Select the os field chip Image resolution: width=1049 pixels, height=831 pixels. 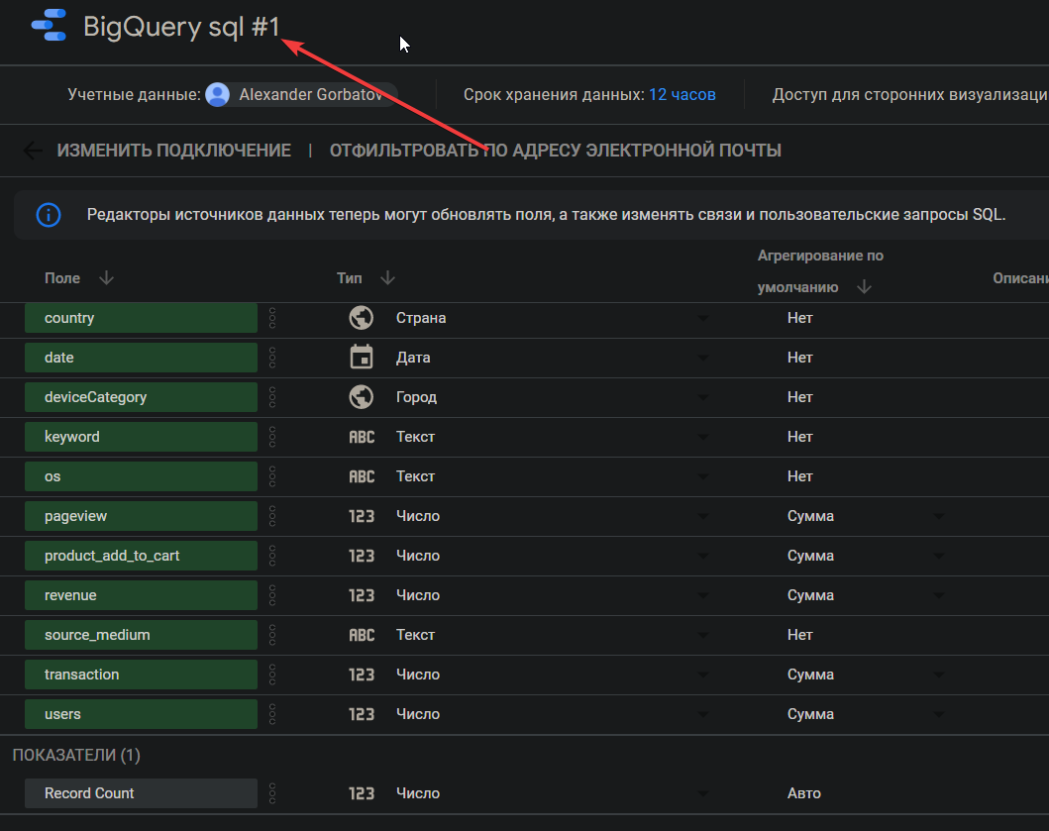pyautogui.click(x=142, y=476)
